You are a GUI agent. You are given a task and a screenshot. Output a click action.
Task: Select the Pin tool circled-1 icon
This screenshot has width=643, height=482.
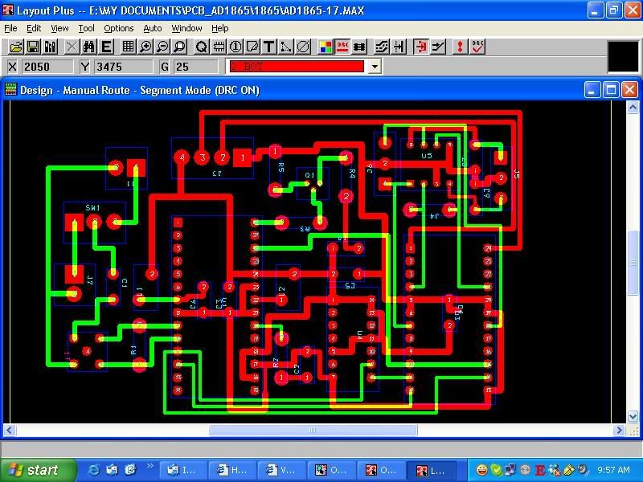pyautogui.click(x=235, y=47)
